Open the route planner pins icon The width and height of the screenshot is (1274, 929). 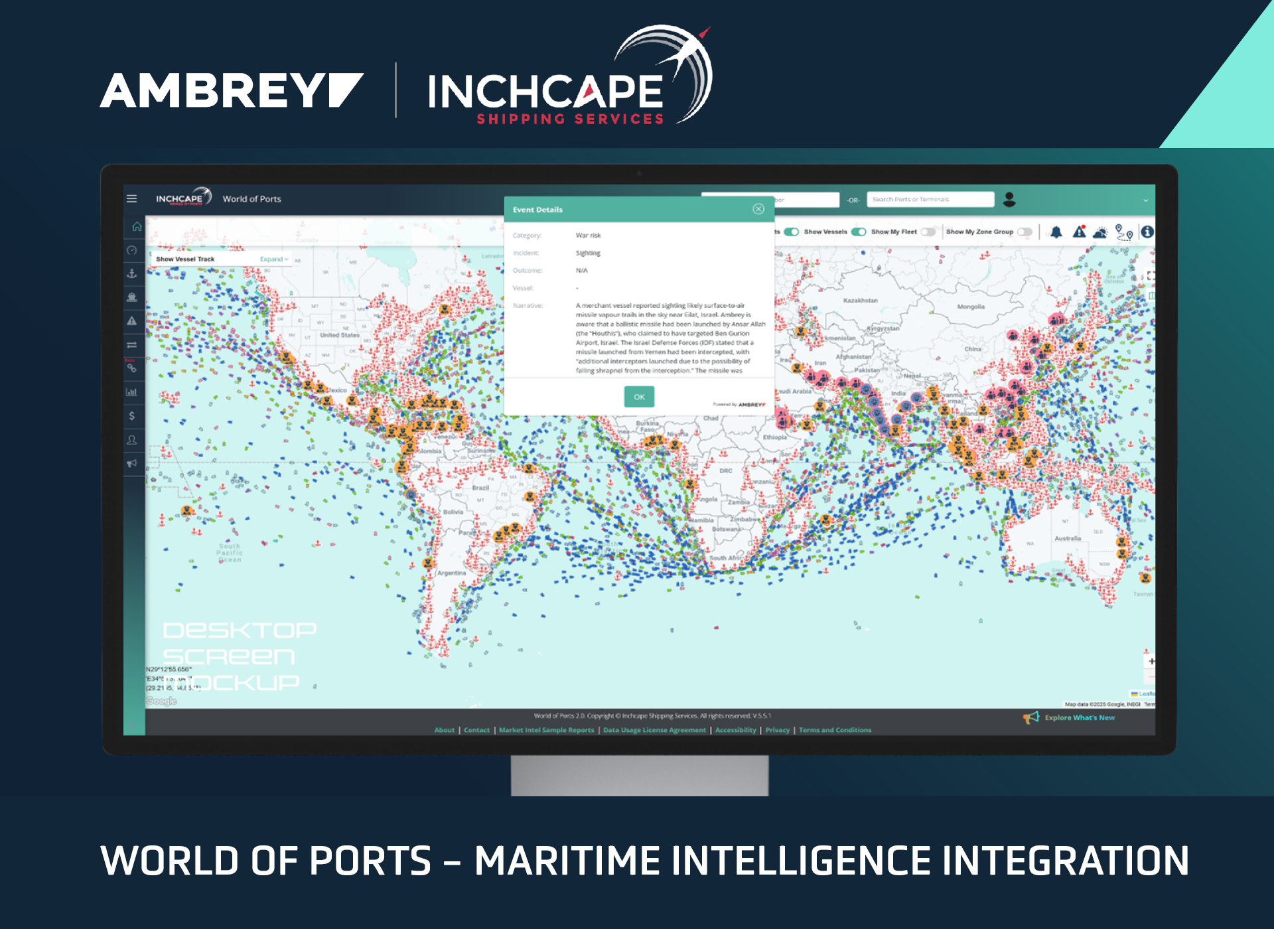coord(1123,232)
